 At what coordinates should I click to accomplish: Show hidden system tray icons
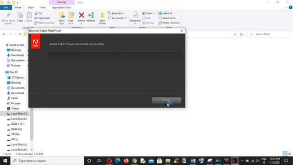(x=242, y=161)
